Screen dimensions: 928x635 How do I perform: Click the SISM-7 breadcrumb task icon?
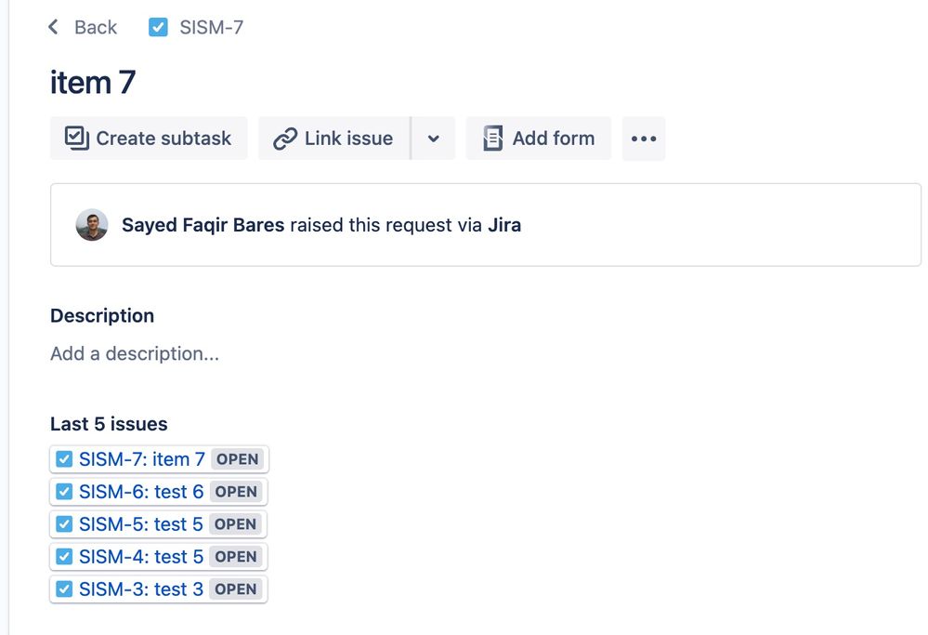[x=158, y=27]
